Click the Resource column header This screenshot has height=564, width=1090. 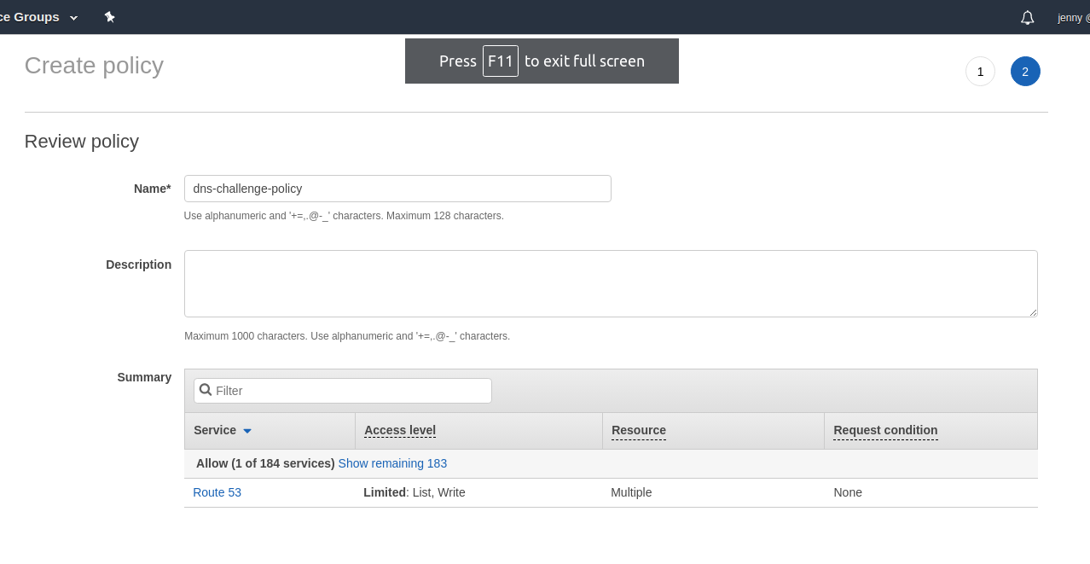(639, 430)
